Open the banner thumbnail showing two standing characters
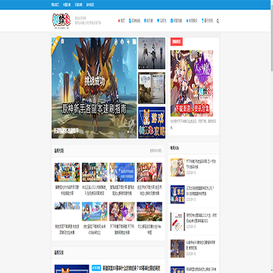 click(152, 53)
